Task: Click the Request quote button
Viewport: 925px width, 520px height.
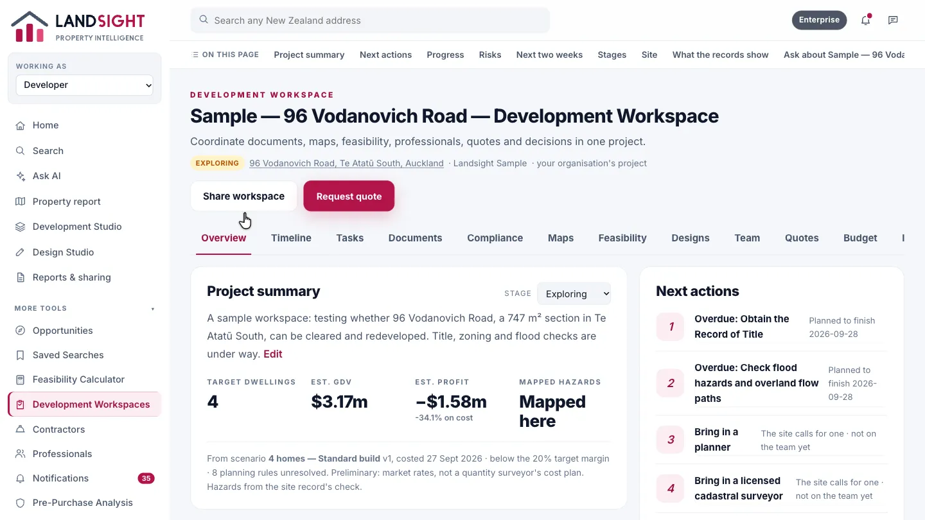Action: click(x=349, y=196)
